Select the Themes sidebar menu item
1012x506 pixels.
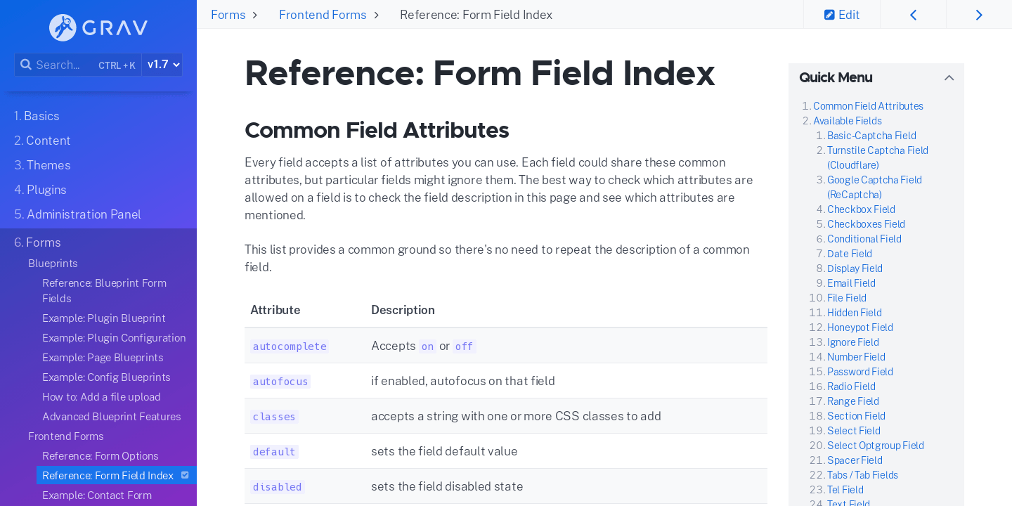click(x=42, y=165)
